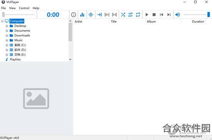
Task: Click the 0:00 time display
Action: click(53, 15)
